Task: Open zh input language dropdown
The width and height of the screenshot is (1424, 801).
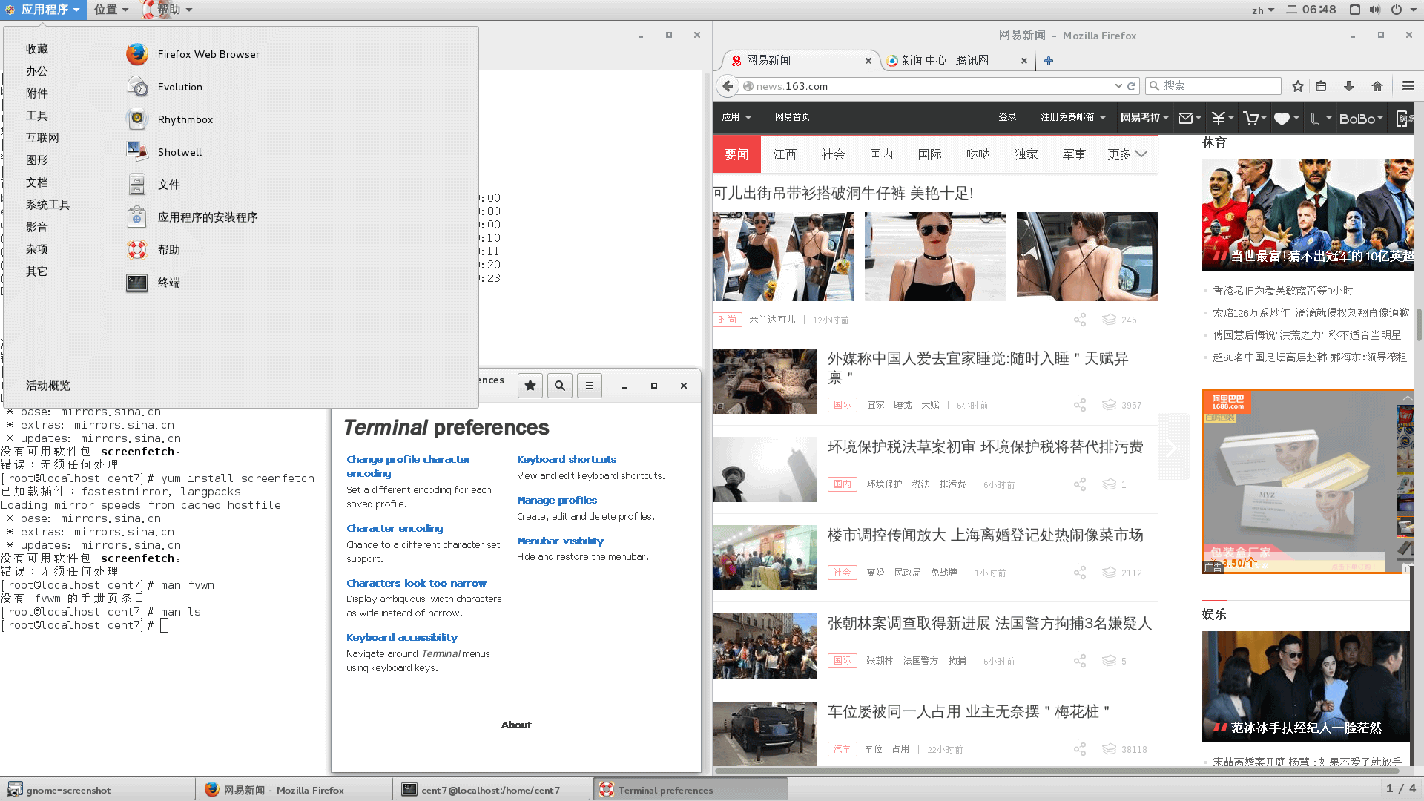Action: 1263,10
